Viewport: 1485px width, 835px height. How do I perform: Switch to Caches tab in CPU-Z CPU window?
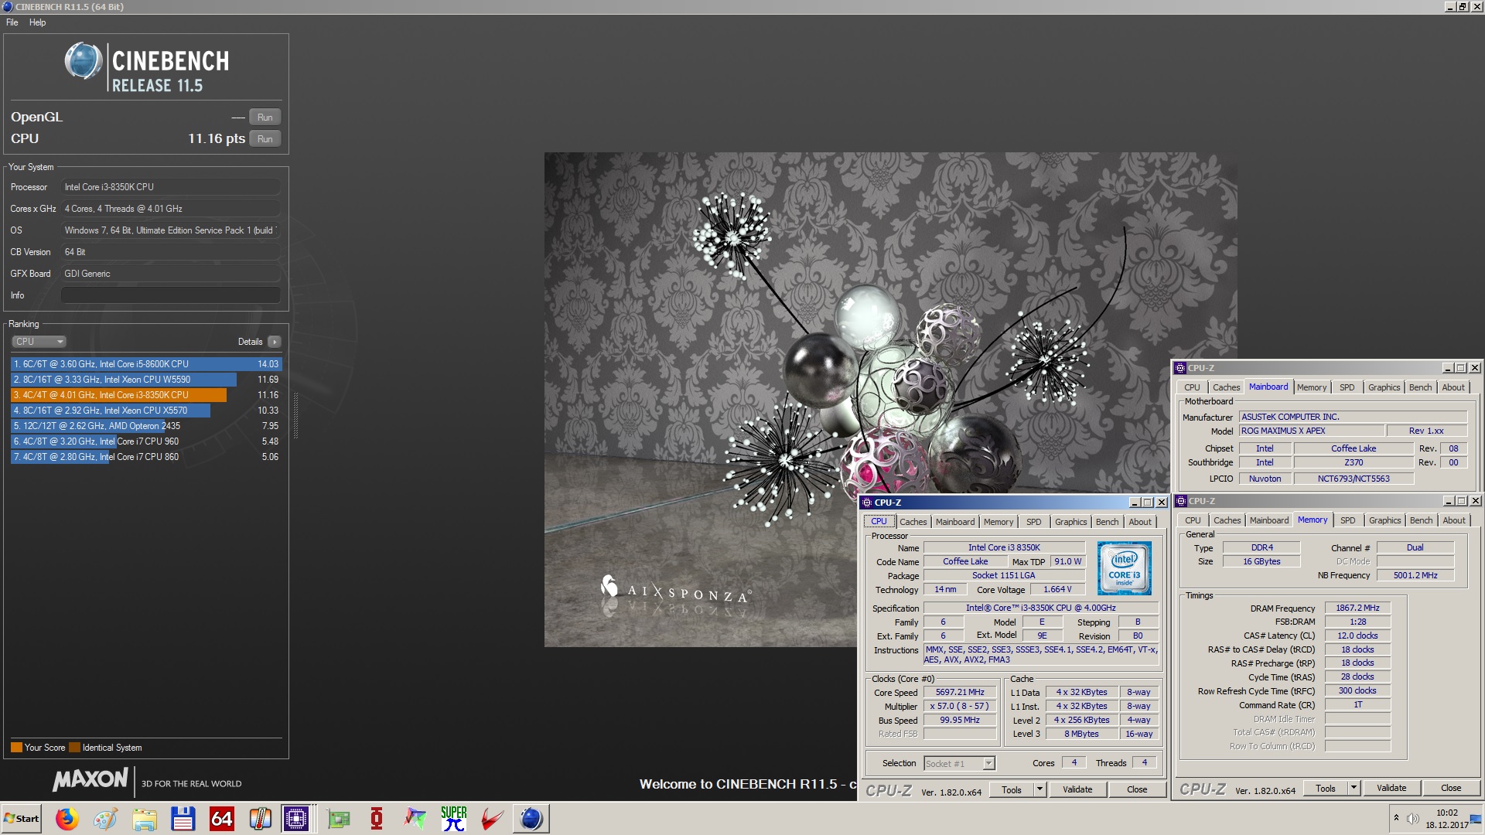coord(913,522)
